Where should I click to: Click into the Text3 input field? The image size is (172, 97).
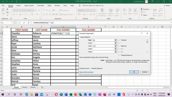click(103, 46)
